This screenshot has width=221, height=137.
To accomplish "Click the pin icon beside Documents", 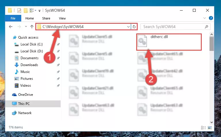I will point(58,58).
